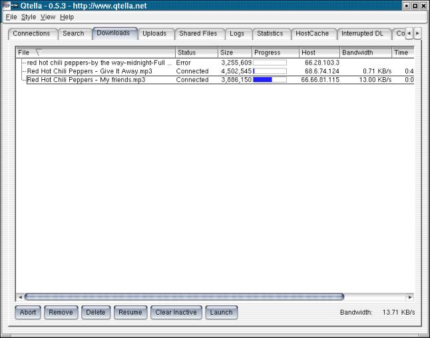
Task: Click the 3,255,609 size value
Action: 236,63
